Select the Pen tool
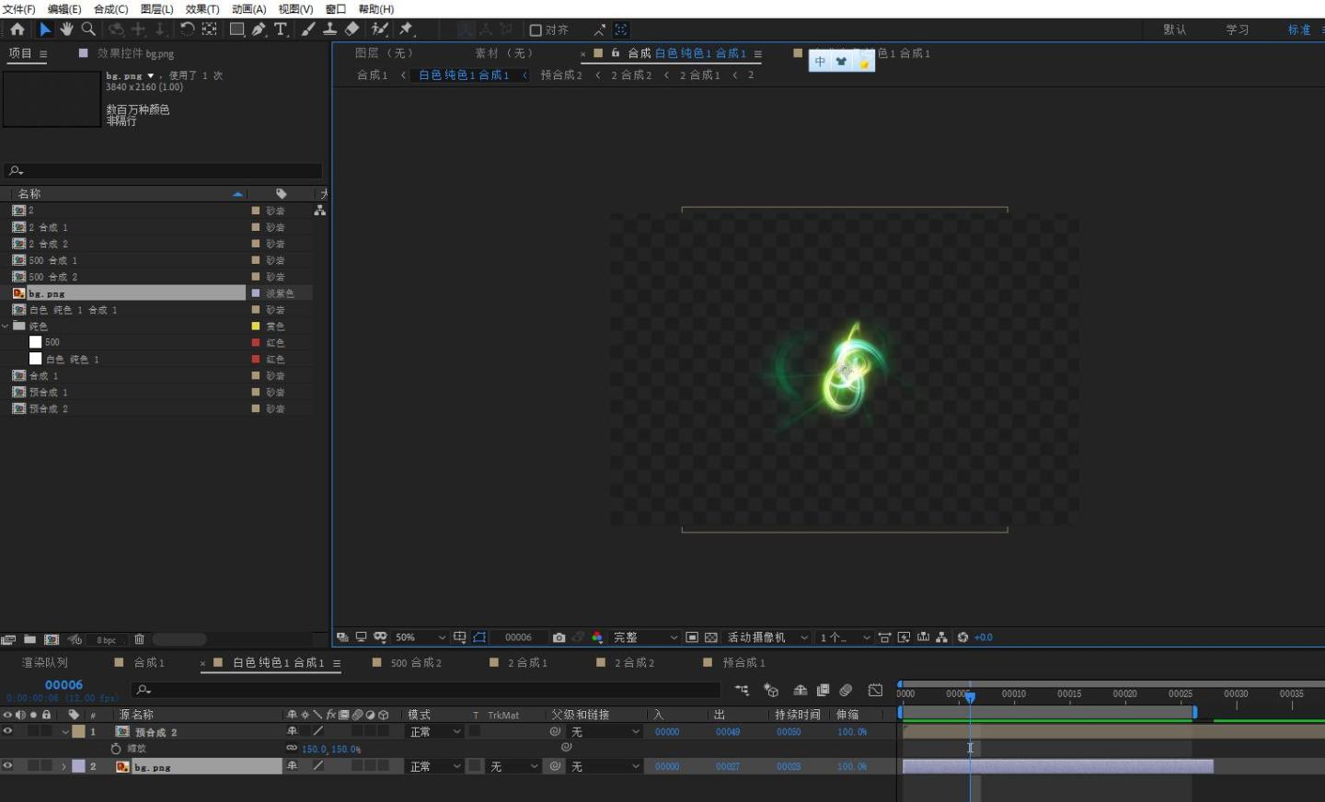This screenshot has width=1325, height=802. (x=259, y=29)
